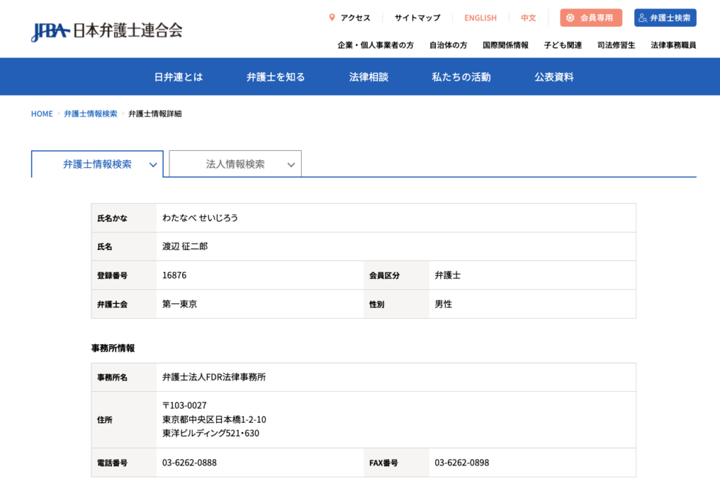Open 企業・個人事業者の方 link

(375, 45)
